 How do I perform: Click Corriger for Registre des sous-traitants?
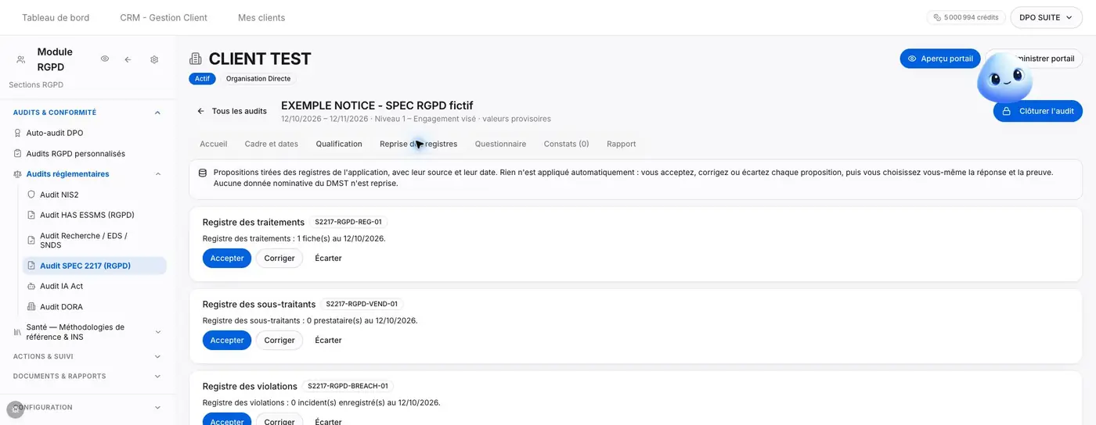(279, 340)
